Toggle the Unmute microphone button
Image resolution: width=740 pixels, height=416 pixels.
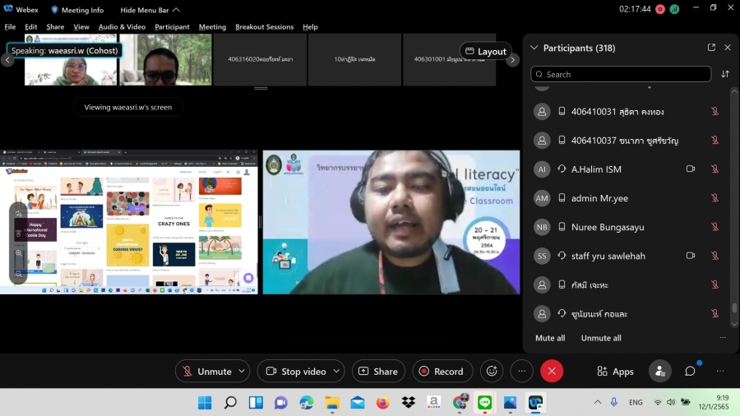206,372
